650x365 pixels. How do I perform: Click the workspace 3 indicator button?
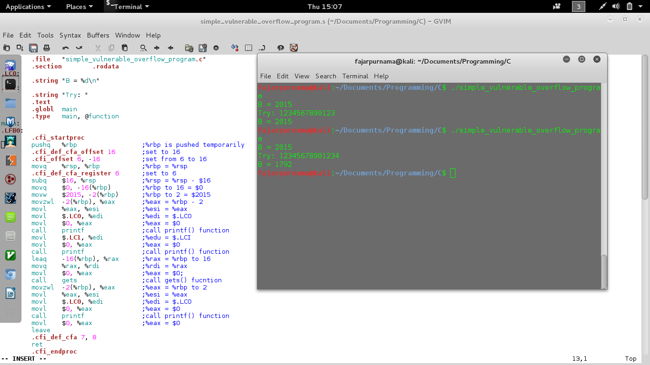tap(578, 7)
